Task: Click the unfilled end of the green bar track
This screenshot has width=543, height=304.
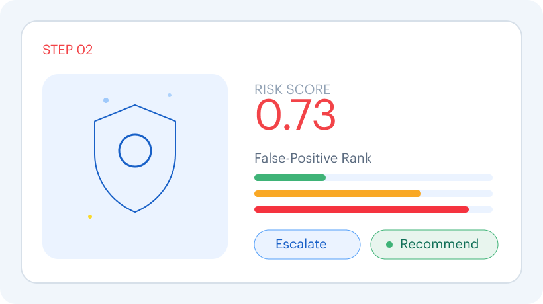Action: [x=409, y=178]
